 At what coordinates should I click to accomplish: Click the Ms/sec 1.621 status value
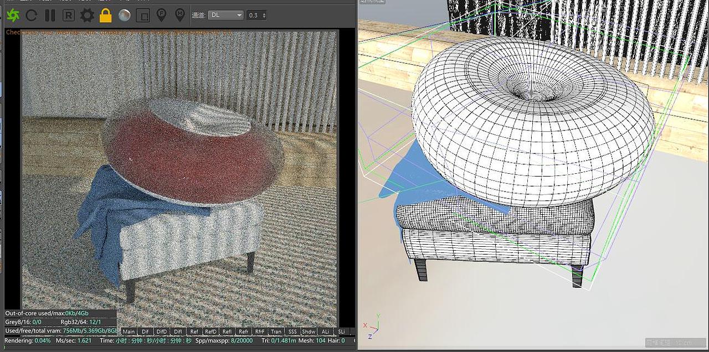pyautogui.click(x=74, y=340)
